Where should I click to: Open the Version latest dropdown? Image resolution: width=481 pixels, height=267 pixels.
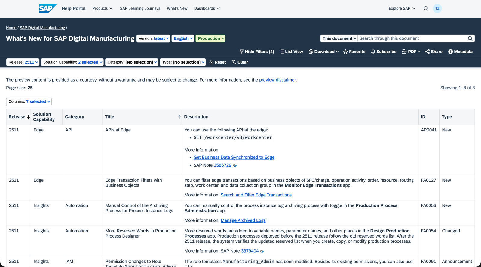pos(153,38)
